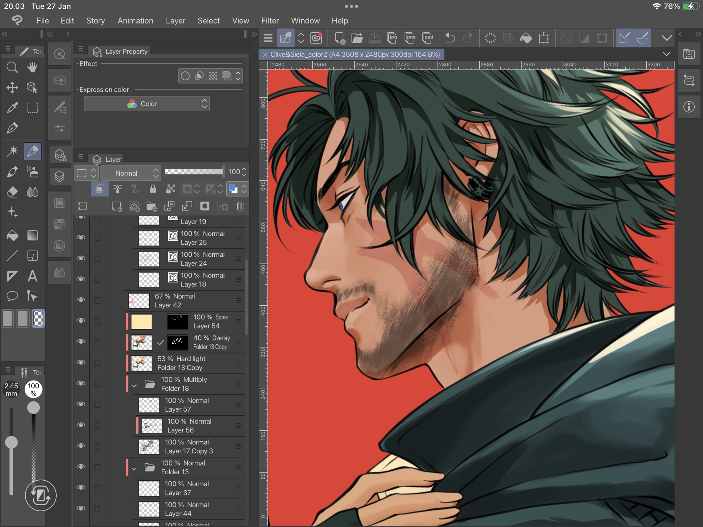Screen dimensions: 703x527
Task: Tick the checkbox next to Layer 56
Action: (x=97, y=425)
